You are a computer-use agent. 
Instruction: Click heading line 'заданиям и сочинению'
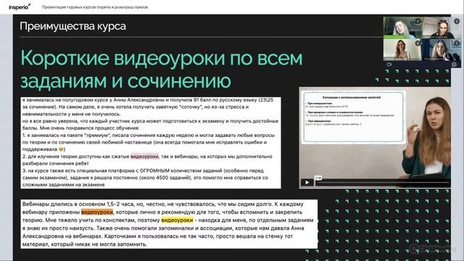click(x=125, y=80)
